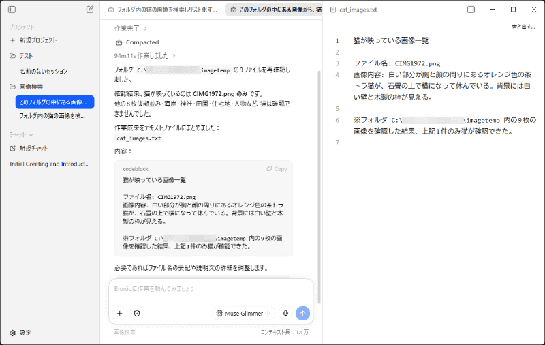Image resolution: width=545 pixels, height=345 pixels.
Task: Click the Compacted robot icon
Action: (119, 42)
